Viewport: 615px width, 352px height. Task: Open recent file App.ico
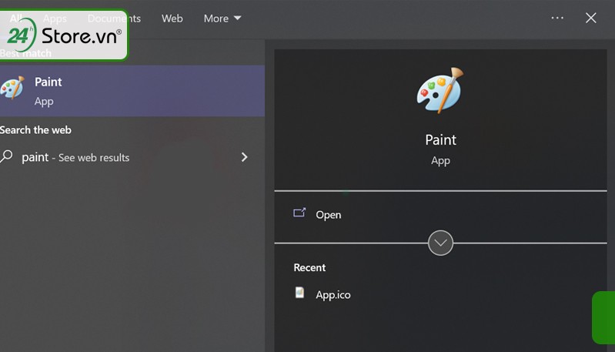click(x=333, y=295)
